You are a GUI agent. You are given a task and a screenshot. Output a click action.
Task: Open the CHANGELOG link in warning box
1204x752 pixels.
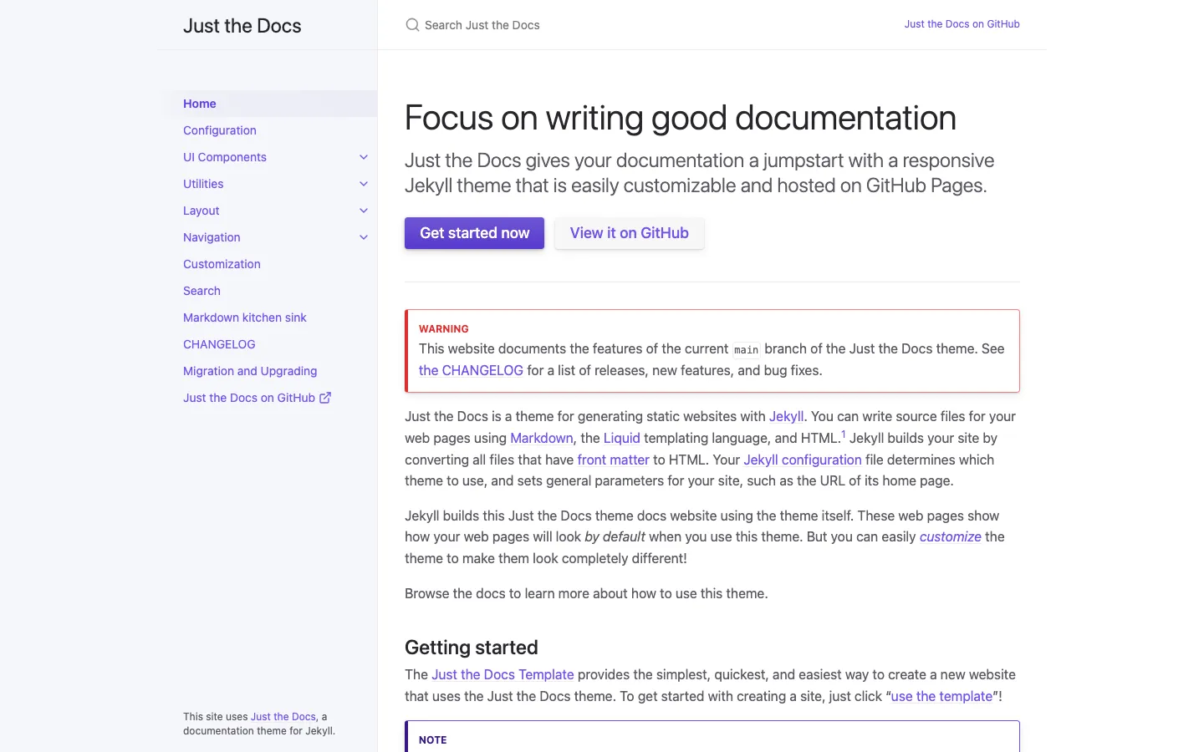[471, 370]
